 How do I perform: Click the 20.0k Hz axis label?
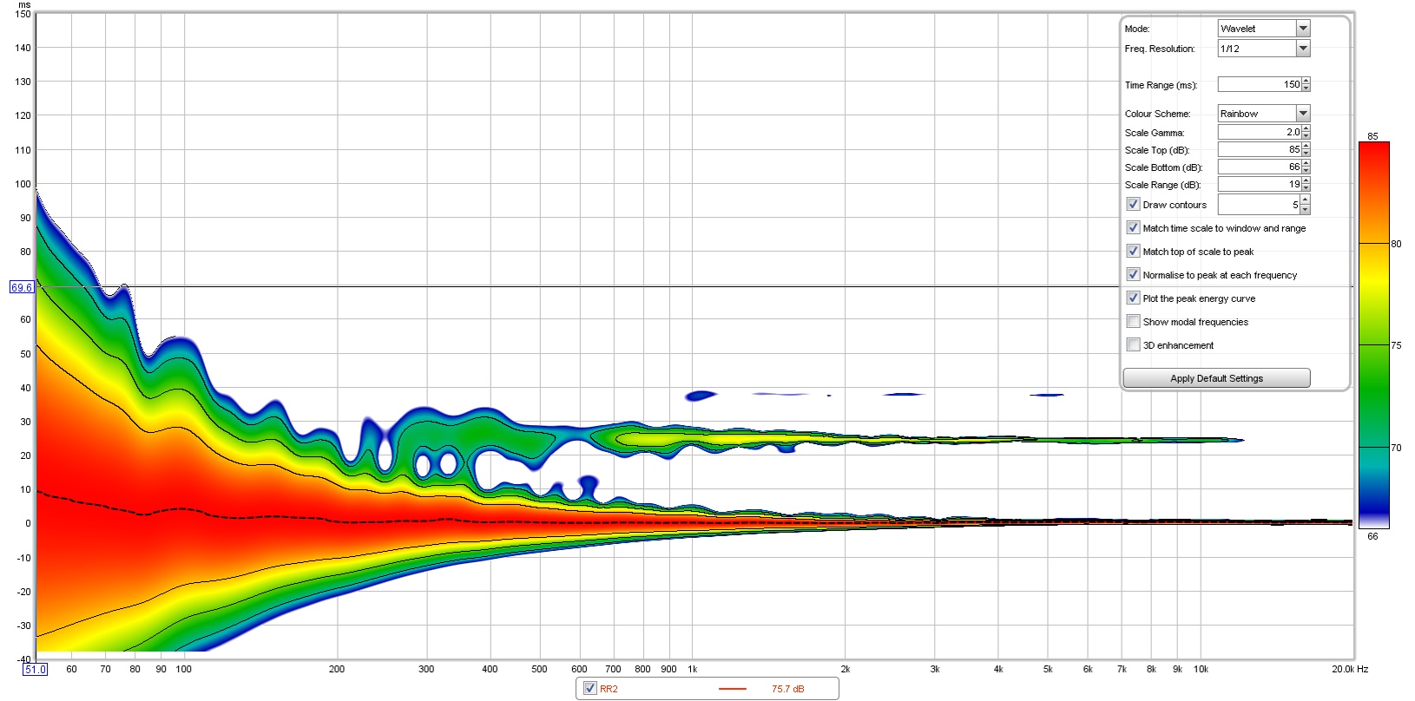pos(1350,669)
